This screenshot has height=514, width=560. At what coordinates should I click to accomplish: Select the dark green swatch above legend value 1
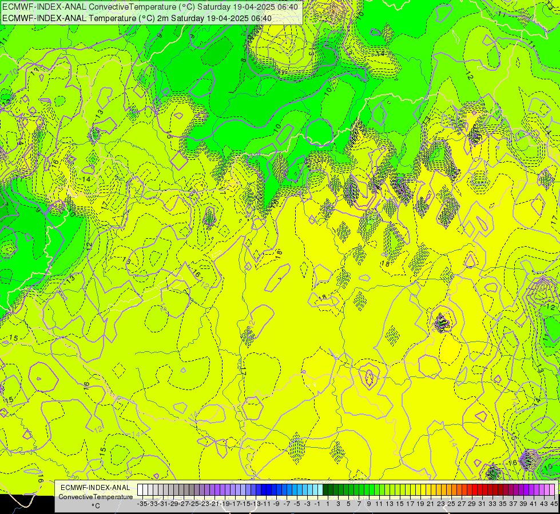[325, 489]
